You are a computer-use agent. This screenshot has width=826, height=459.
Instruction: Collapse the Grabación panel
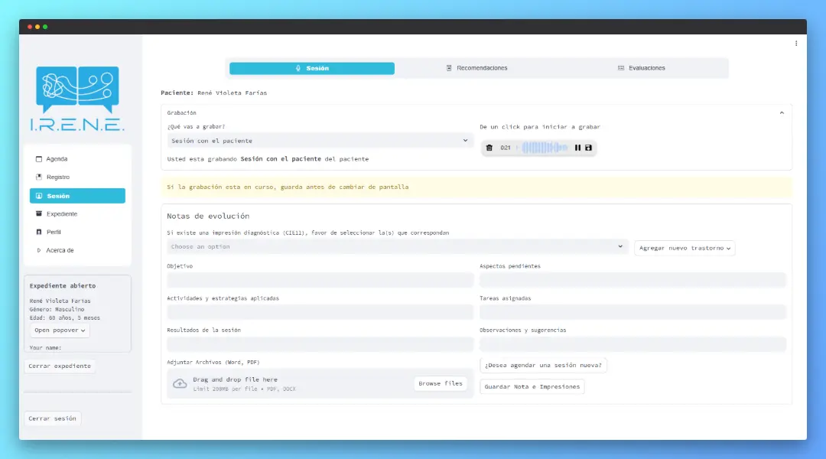pyautogui.click(x=782, y=112)
